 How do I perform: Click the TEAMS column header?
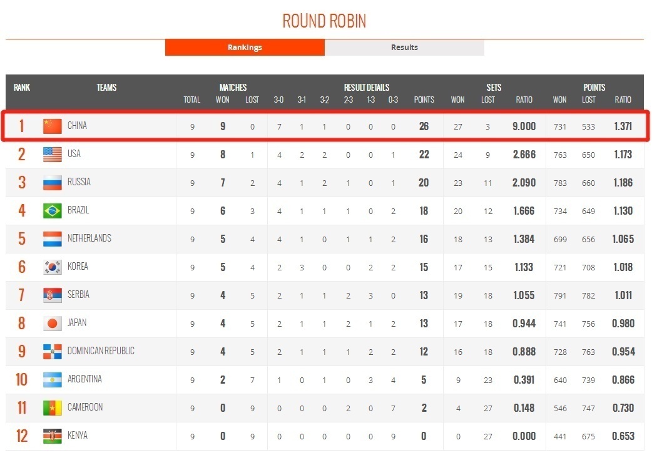coord(106,88)
